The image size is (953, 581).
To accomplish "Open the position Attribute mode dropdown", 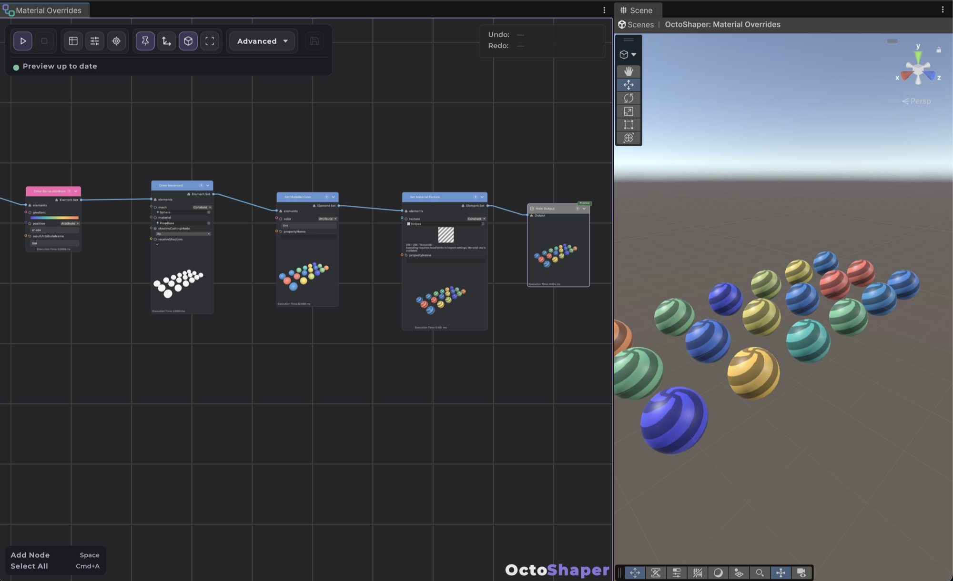I will (x=70, y=223).
